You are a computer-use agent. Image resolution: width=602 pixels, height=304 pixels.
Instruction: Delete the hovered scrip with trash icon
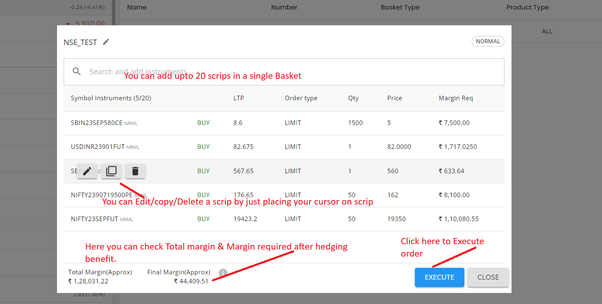pyautogui.click(x=135, y=171)
